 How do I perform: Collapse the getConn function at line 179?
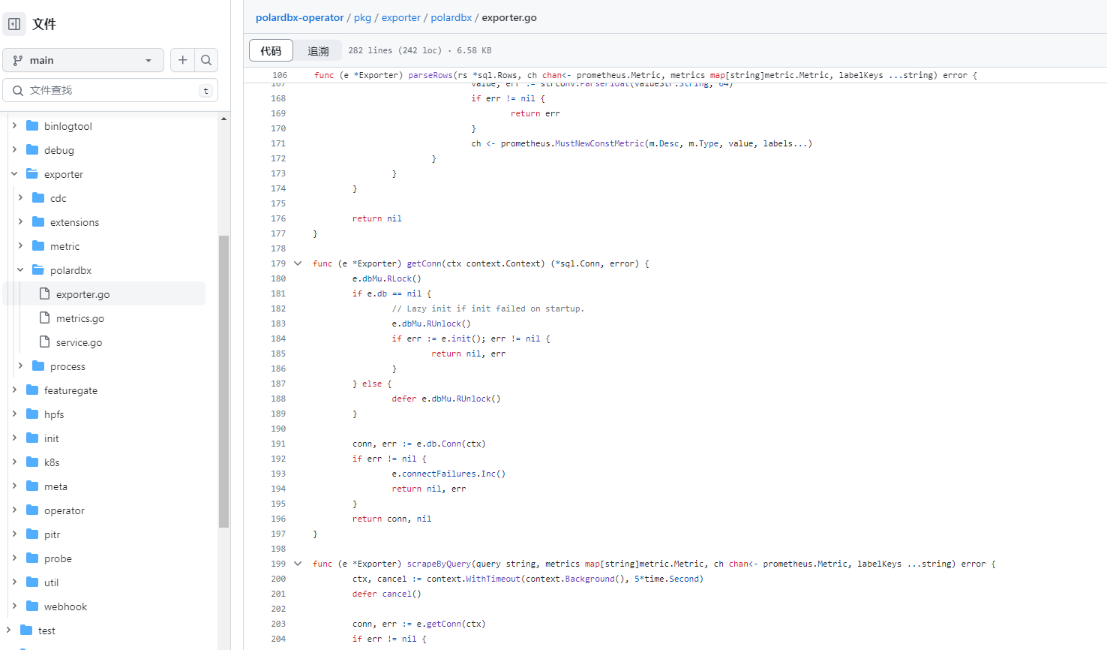[x=298, y=263]
